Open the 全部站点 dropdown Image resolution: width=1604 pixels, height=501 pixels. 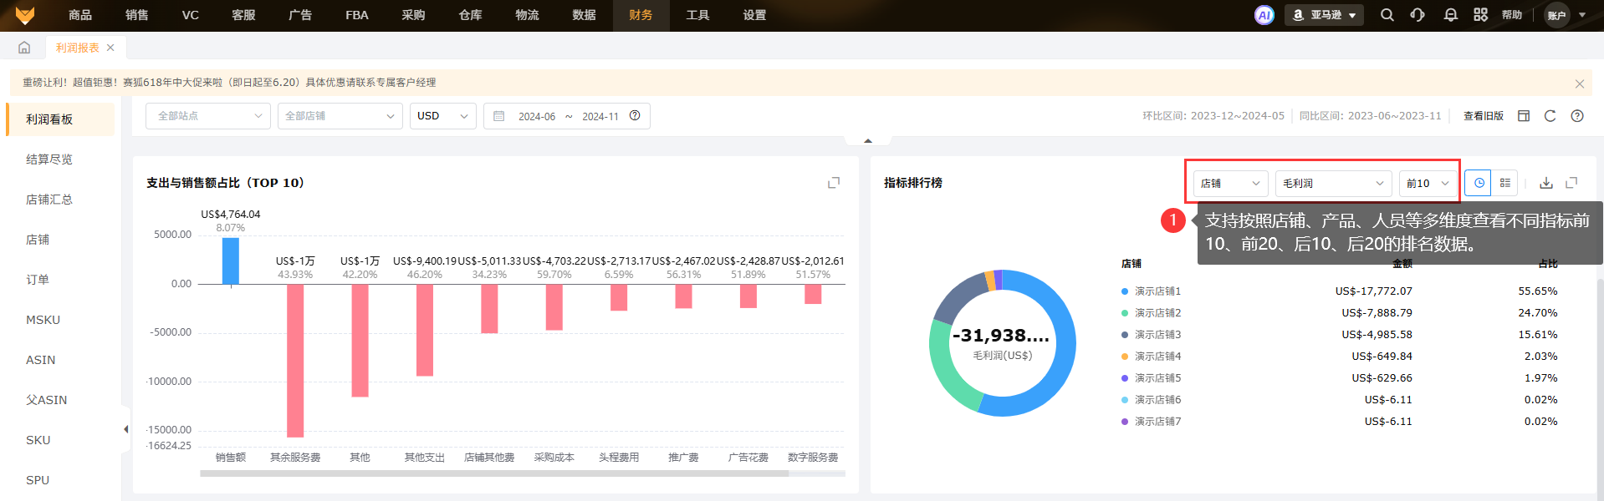pyautogui.click(x=208, y=116)
